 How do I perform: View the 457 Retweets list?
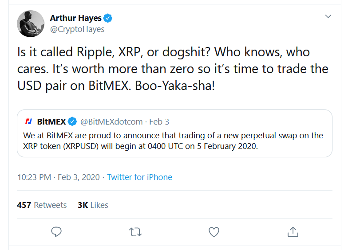click(42, 205)
